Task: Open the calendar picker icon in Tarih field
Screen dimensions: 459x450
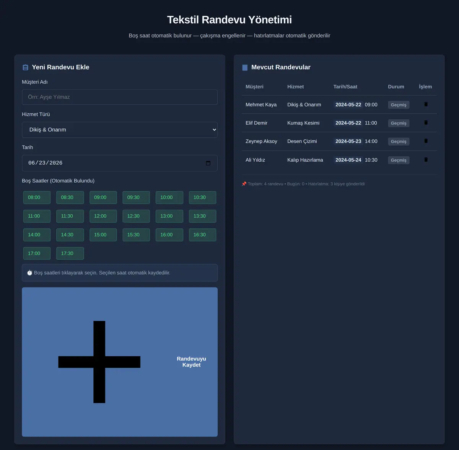Action: [208, 163]
